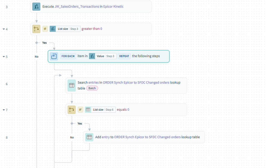The width and height of the screenshot is (266, 168).
Task: Click the Epicor Kinetic icon on step 3
Action: pos(36,7)
